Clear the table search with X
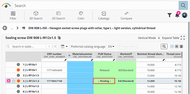 click(55, 46)
